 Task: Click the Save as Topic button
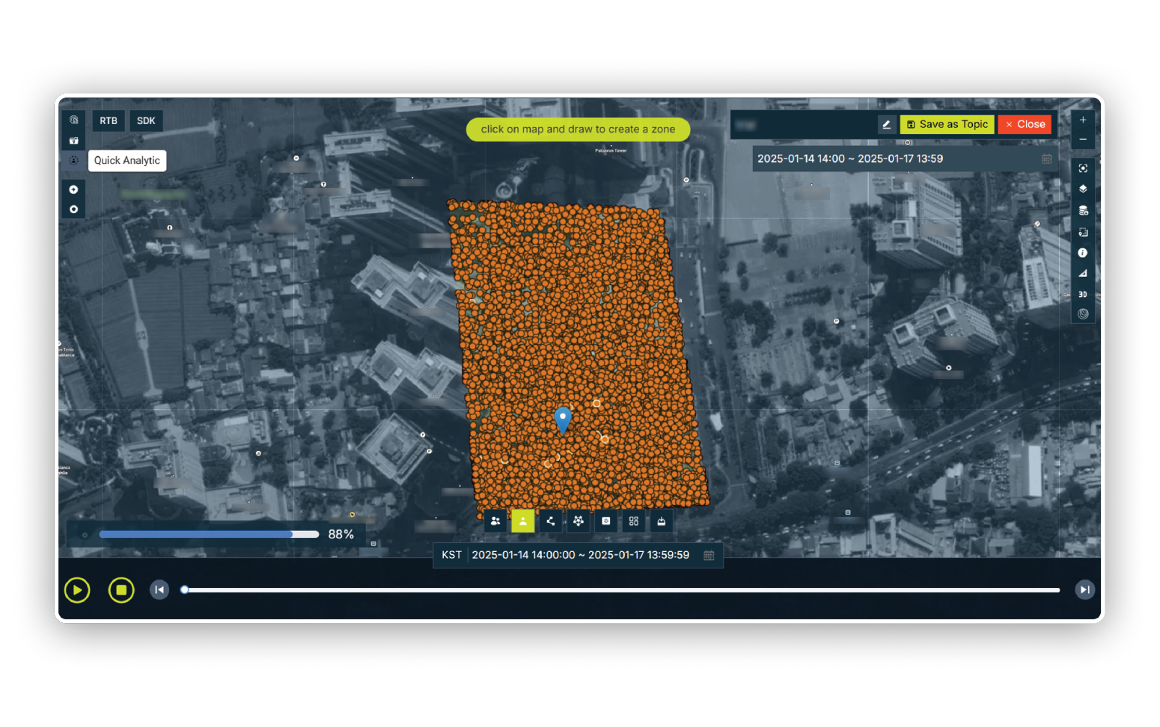tap(947, 124)
